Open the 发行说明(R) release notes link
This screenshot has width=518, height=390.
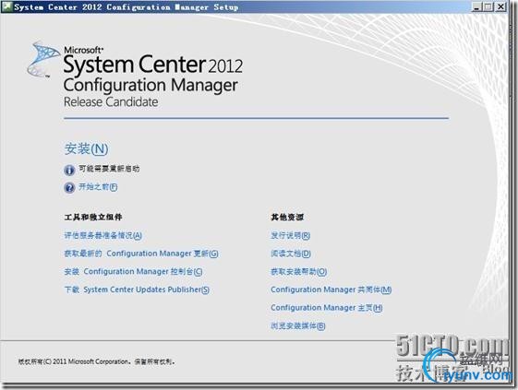pos(290,235)
